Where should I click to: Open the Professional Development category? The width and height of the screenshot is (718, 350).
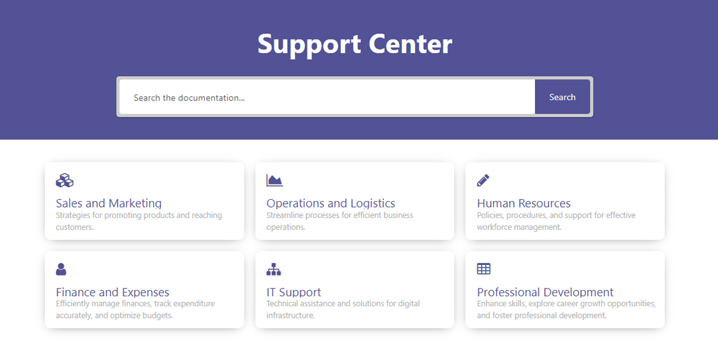[x=545, y=293]
